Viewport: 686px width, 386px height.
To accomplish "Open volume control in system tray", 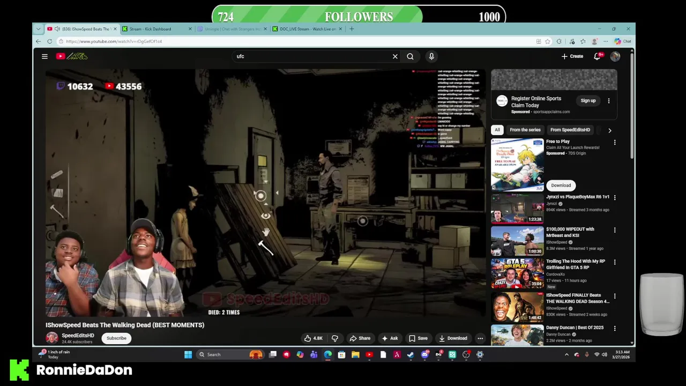I will click(x=605, y=354).
